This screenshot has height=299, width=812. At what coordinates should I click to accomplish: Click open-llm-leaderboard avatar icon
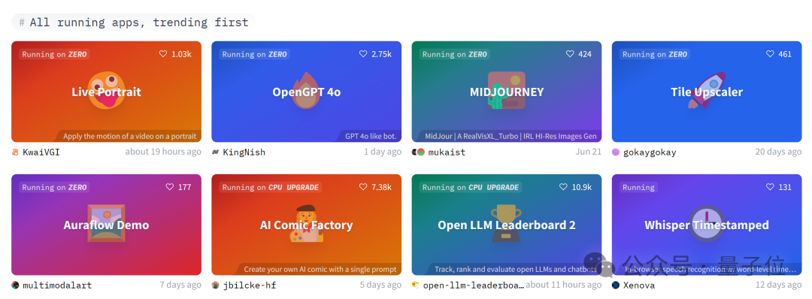415,285
